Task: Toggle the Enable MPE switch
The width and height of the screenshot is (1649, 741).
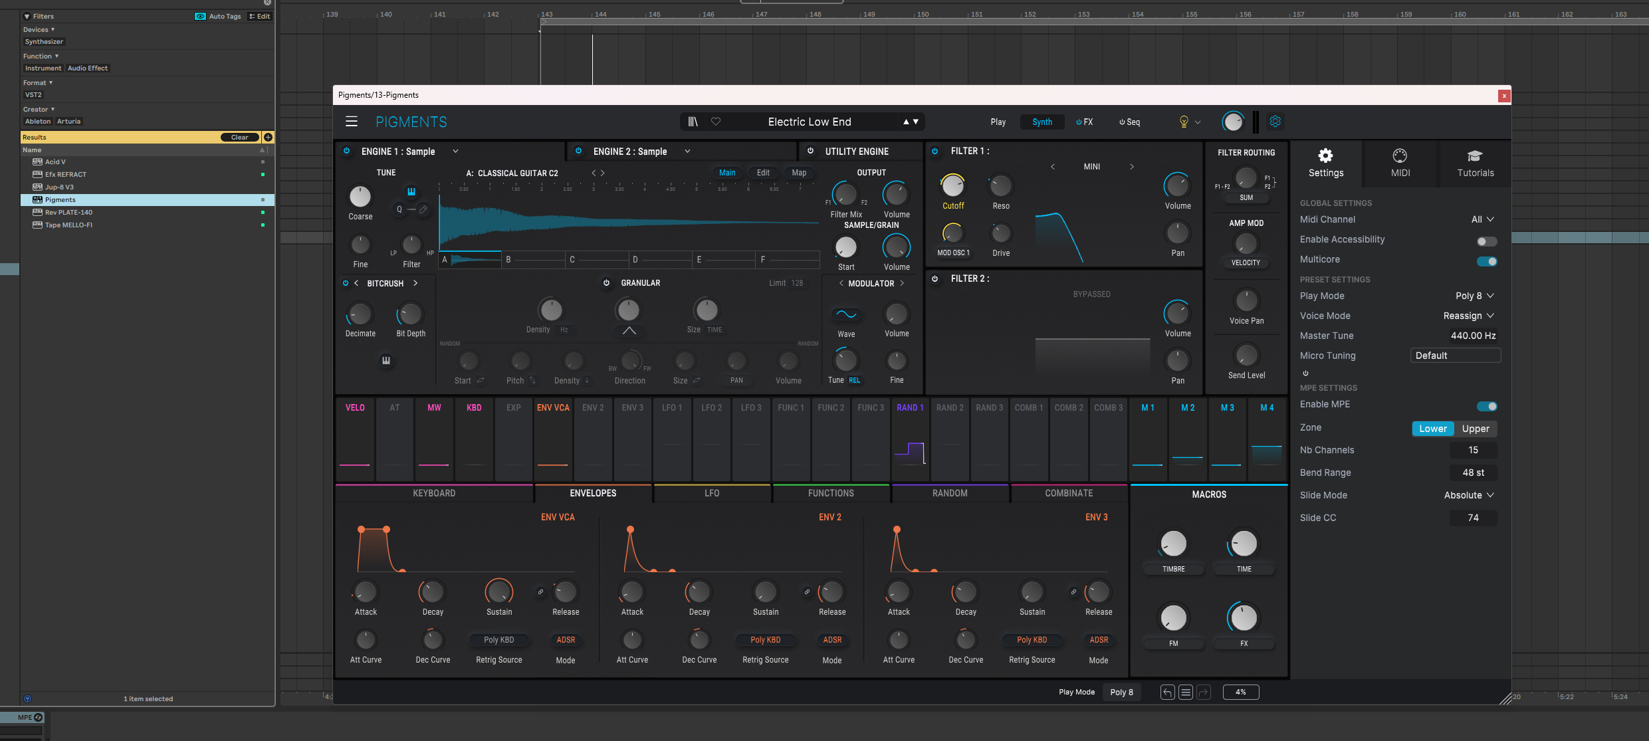Action: tap(1487, 406)
